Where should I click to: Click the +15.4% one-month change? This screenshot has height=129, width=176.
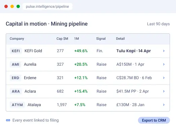[x=81, y=91]
